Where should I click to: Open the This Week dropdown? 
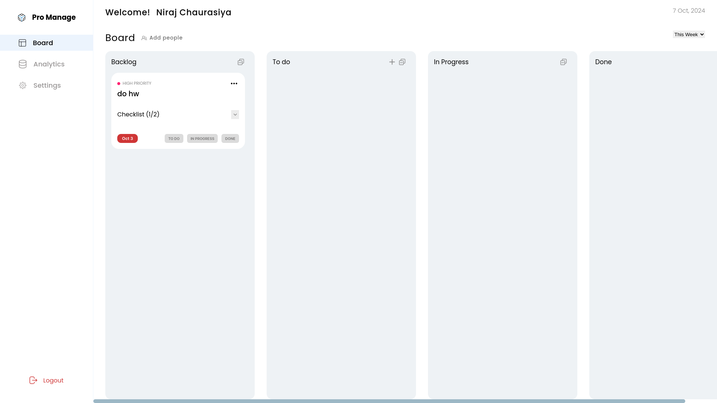[689, 34]
